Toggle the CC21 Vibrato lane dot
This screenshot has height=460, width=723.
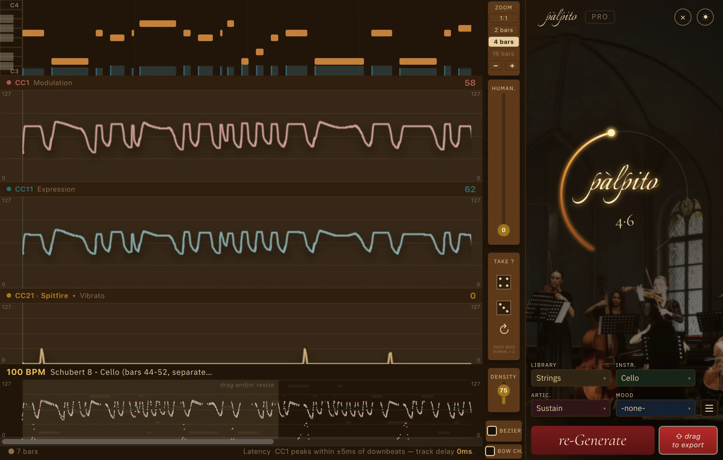[x=9, y=296]
